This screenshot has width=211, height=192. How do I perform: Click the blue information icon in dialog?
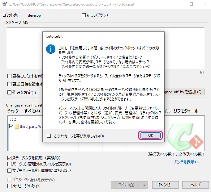[x=50, y=49]
